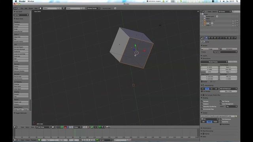253x142 pixels.
Task: Open the Render properties tab
Action: click(x=206, y=38)
